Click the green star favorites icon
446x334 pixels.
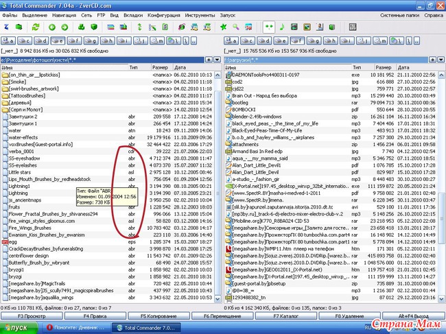(x=223, y=27)
